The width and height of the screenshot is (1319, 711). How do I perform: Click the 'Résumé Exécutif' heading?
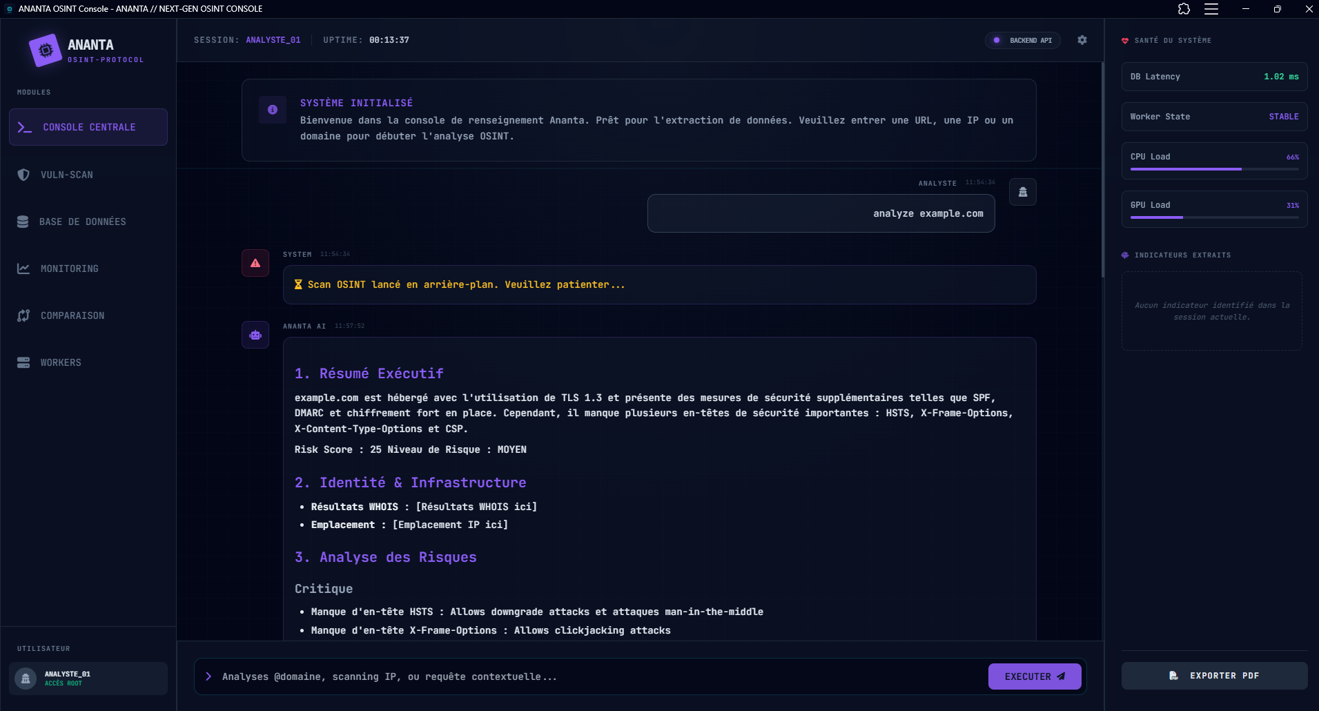coord(369,373)
